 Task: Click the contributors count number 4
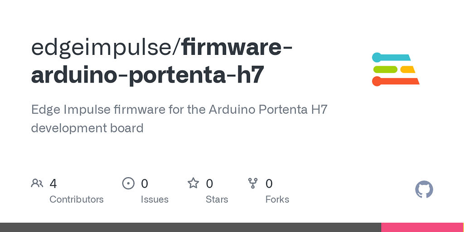point(53,184)
